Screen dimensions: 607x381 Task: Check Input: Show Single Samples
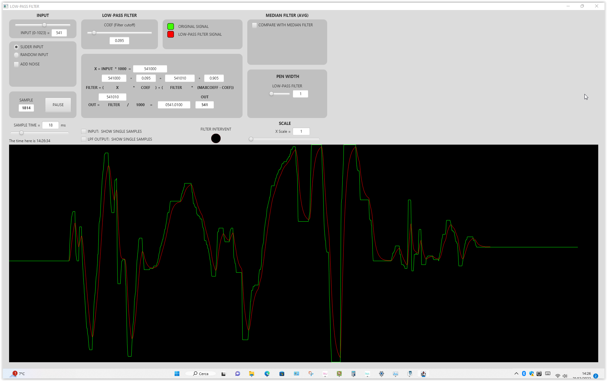[x=84, y=131]
